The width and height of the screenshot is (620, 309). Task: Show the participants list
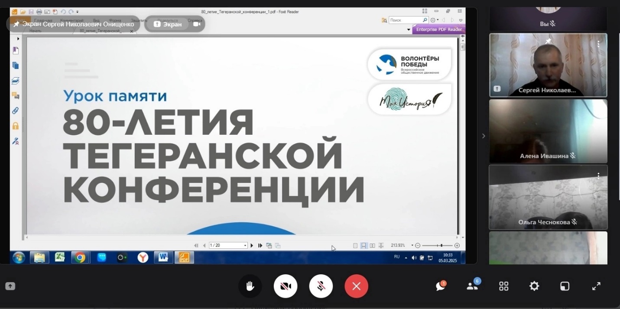(x=473, y=285)
